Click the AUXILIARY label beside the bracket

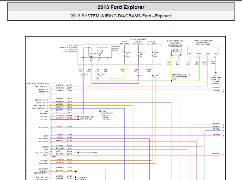tap(83, 178)
